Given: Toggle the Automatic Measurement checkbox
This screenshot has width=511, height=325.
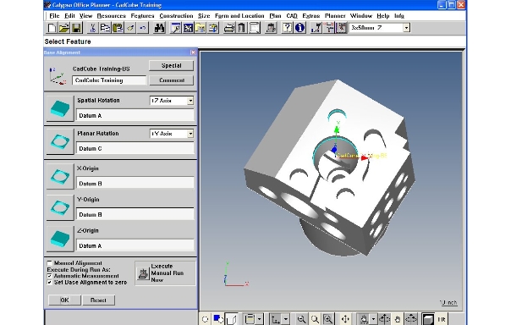Looking at the screenshot, I should pyautogui.click(x=50, y=276).
